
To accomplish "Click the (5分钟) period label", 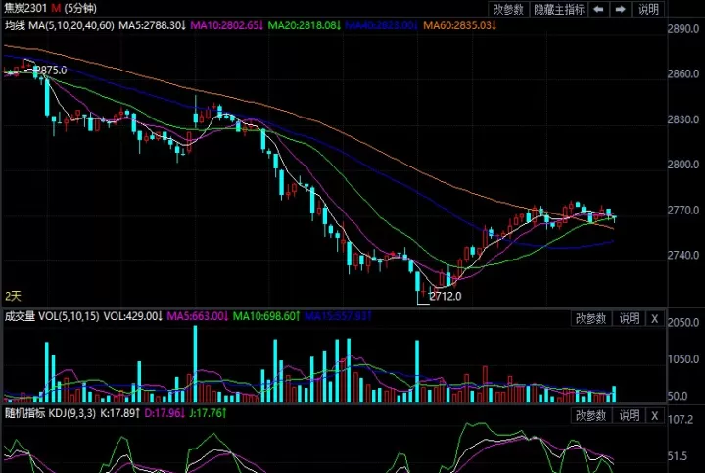I will click(80, 8).
